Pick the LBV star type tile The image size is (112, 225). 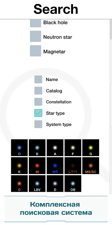pyautogui.click(x=37, y=184)
